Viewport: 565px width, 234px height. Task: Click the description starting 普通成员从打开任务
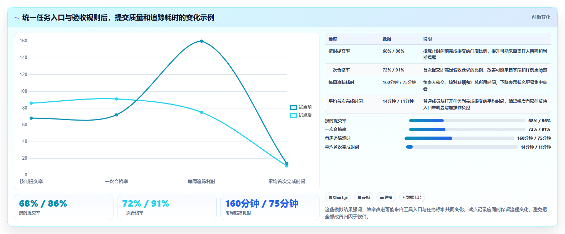click(x=485, y=104)
